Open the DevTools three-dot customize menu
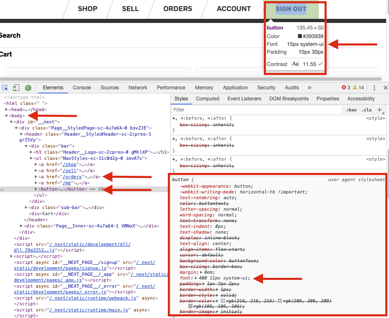 click(374, 88)
